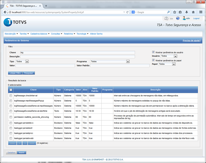Open the Cadastros básicos menu

click(x=40, y=34)
